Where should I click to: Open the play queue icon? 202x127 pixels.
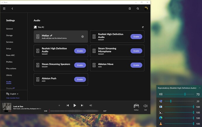pyautogui.click(x=91, y=106)
